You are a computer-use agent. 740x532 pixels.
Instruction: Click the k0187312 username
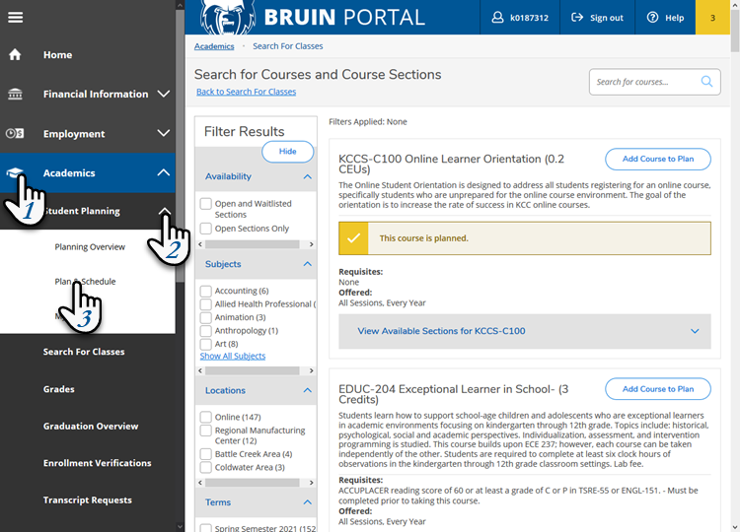coord(529,18)
